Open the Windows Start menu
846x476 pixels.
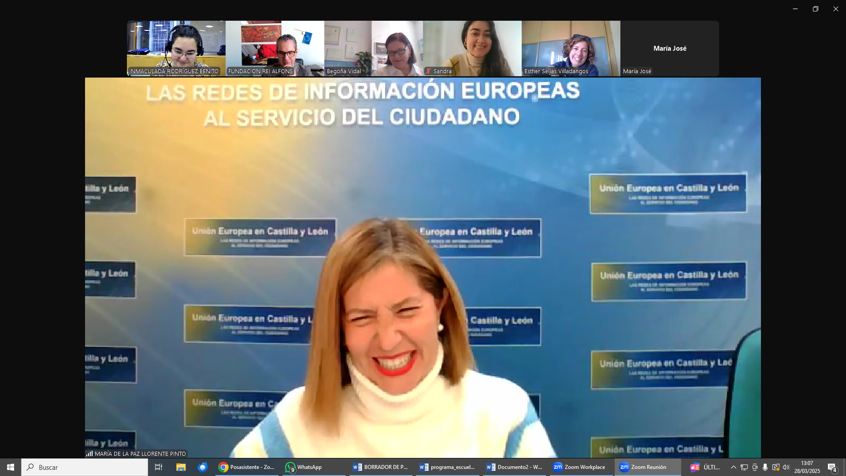click(x=11, y=467)
